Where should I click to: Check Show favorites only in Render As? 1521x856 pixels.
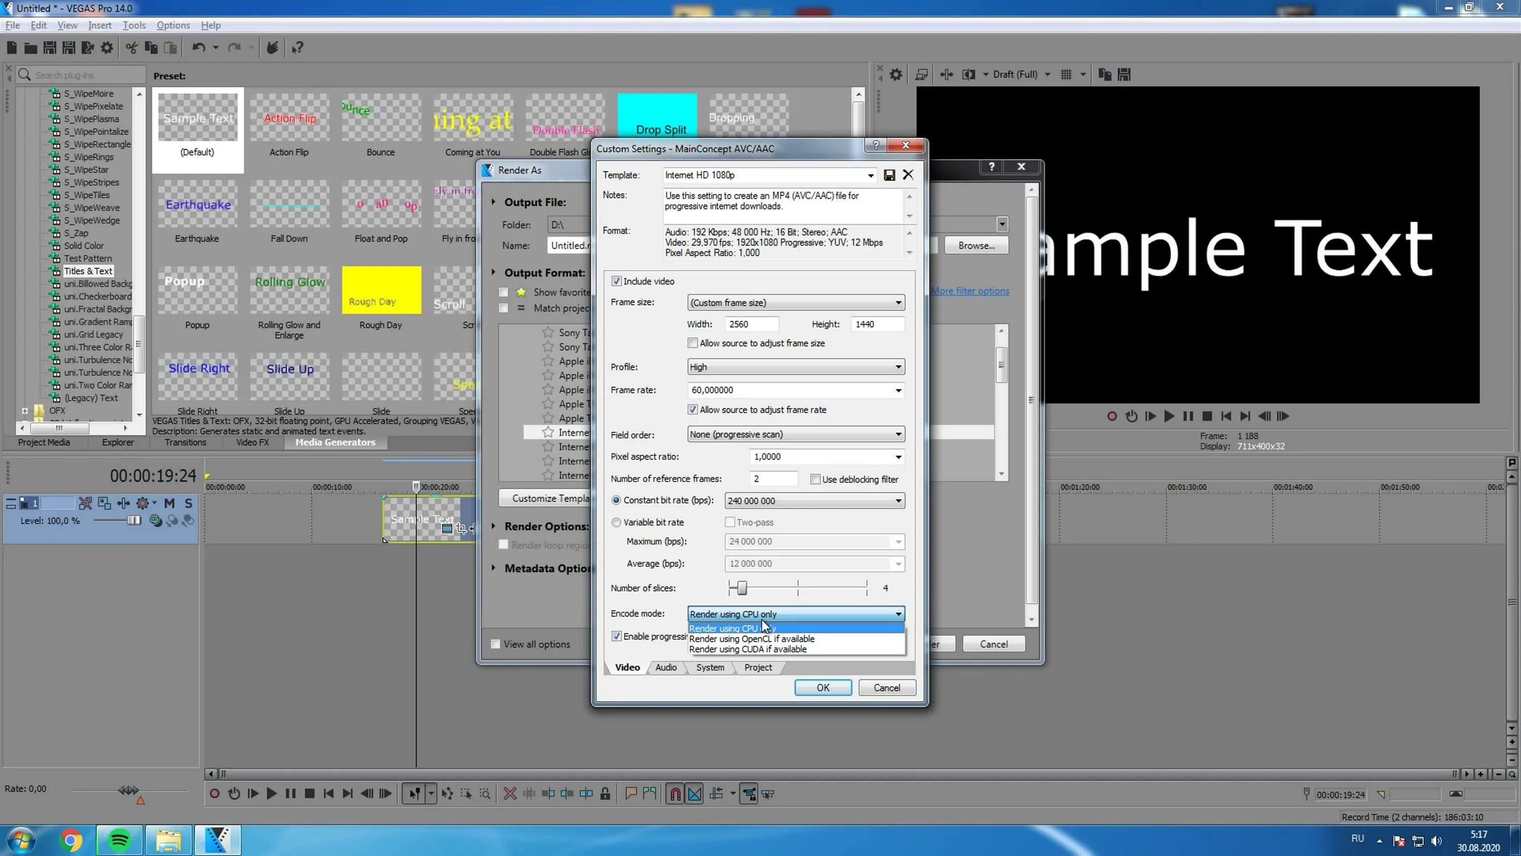pos(503,292)
